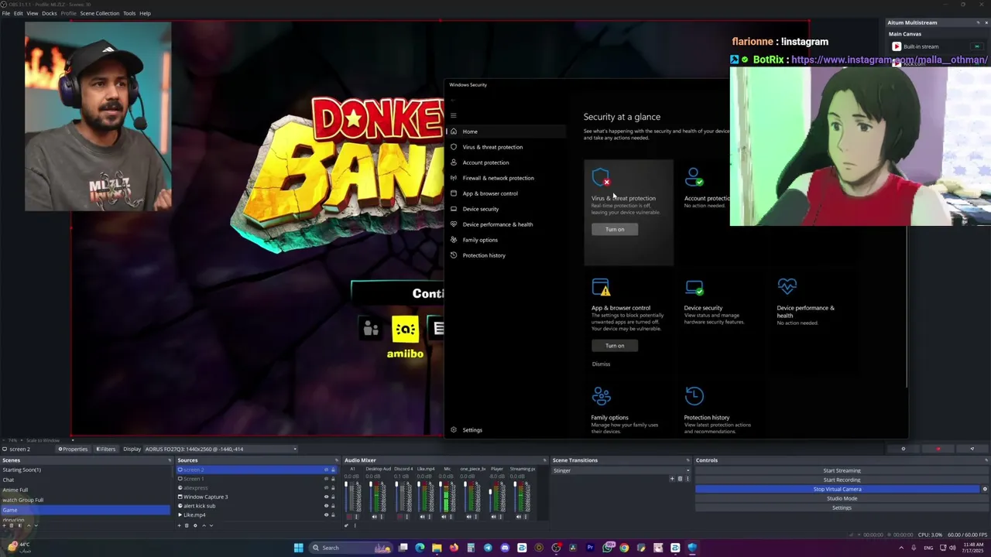
Task: Toggle visibility of Like.mp4 source
Action: (x=326, y=515)
